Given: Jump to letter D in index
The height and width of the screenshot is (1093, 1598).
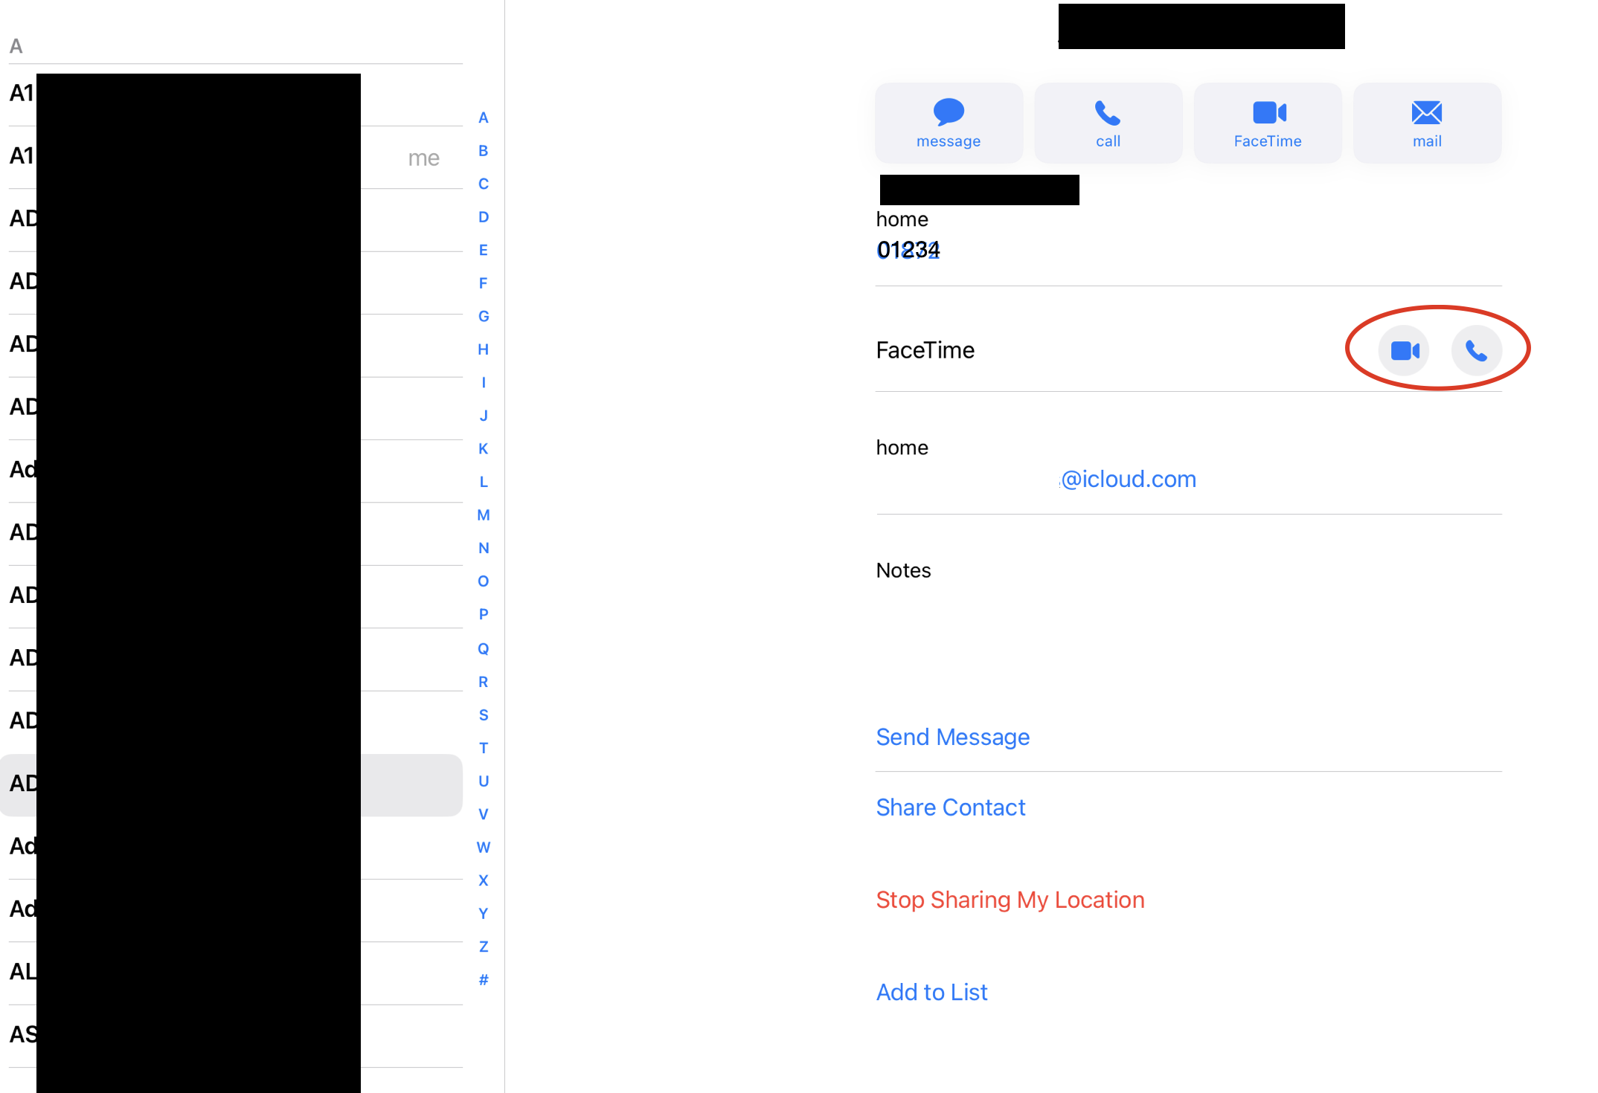Looking at the screenshot, I should 484,217.
